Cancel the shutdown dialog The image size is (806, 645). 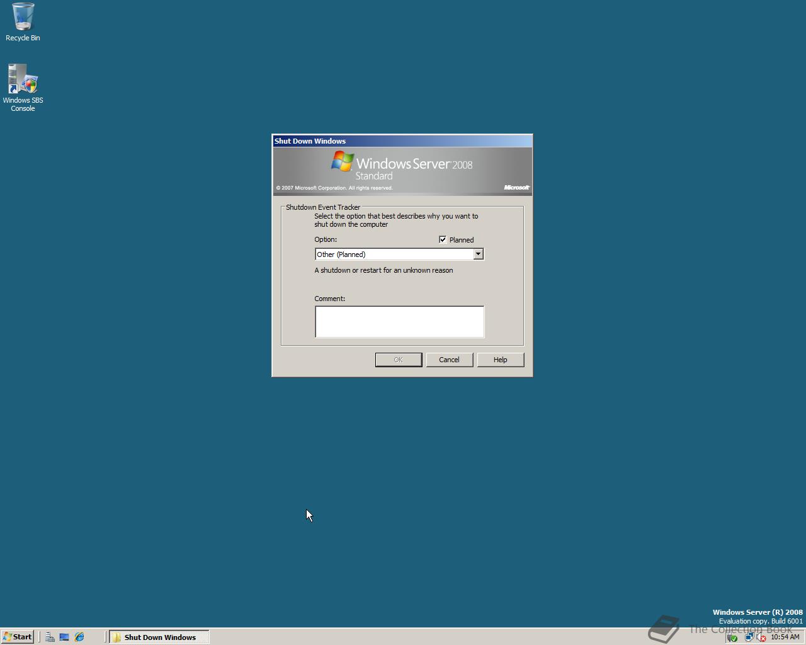click(x=450, y=360)
